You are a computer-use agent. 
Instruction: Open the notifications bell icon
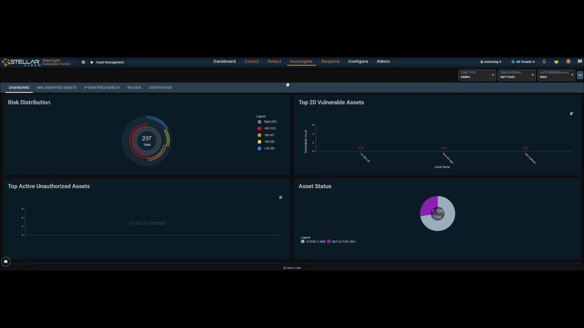tap(544, 61)
